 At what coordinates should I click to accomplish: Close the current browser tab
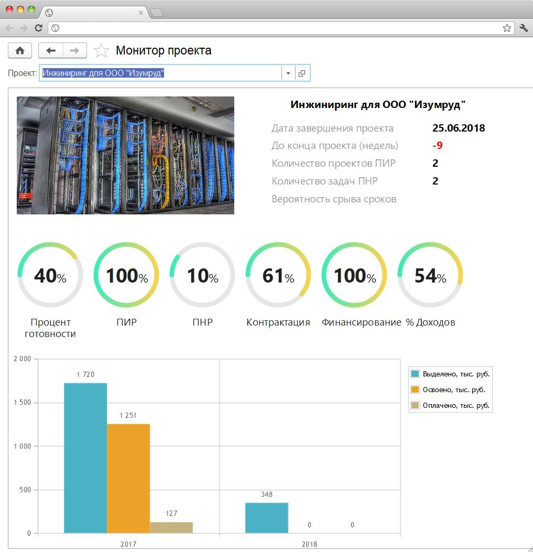click(x=140, y=13)
